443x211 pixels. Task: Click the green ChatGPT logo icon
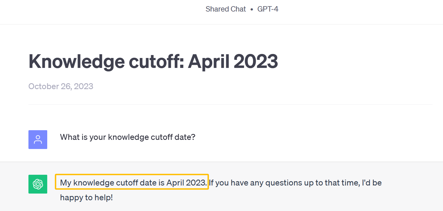(38, 184)
